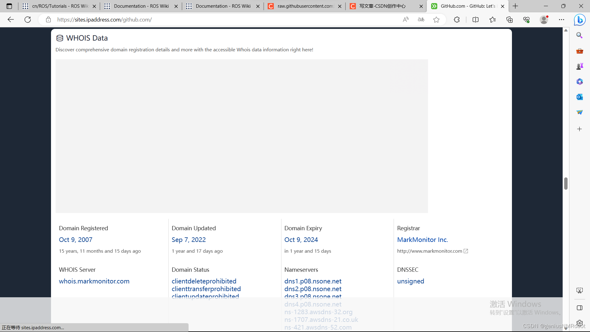This screenshot has width=590, height=332.
Task: Add a sidebar app with plus
Action: pos(580,129)
